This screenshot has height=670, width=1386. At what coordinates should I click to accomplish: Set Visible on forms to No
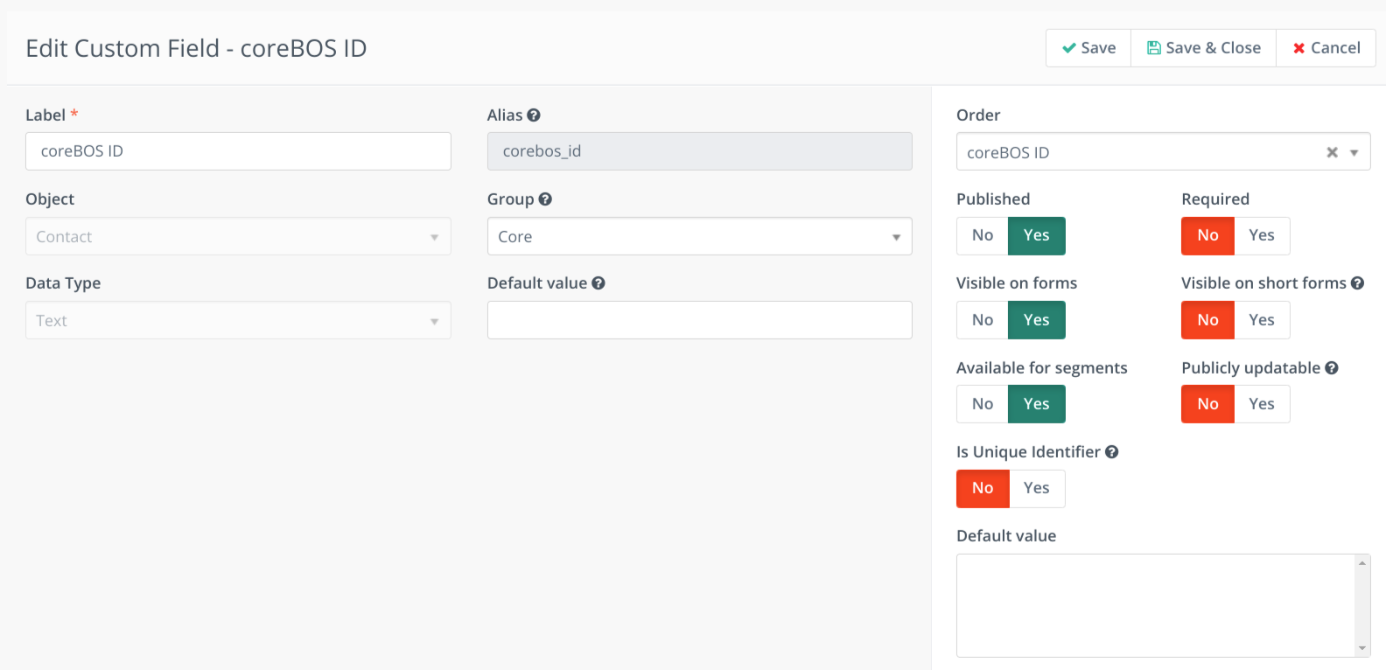tap(983, 320)
